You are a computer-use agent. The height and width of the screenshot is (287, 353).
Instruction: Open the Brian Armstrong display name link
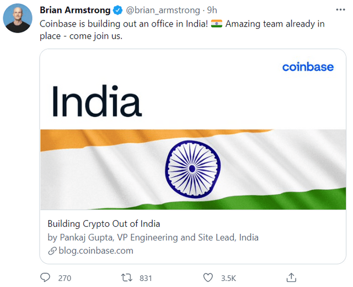coord(74,11)
